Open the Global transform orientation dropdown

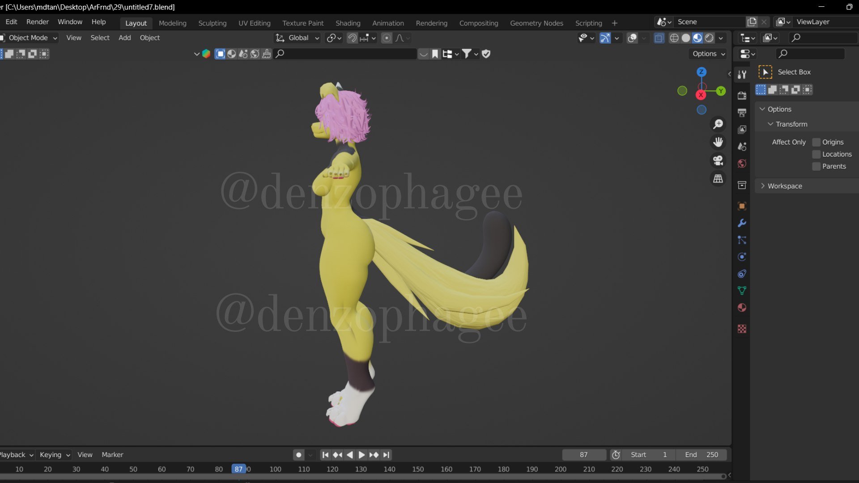tap(298, 38)
